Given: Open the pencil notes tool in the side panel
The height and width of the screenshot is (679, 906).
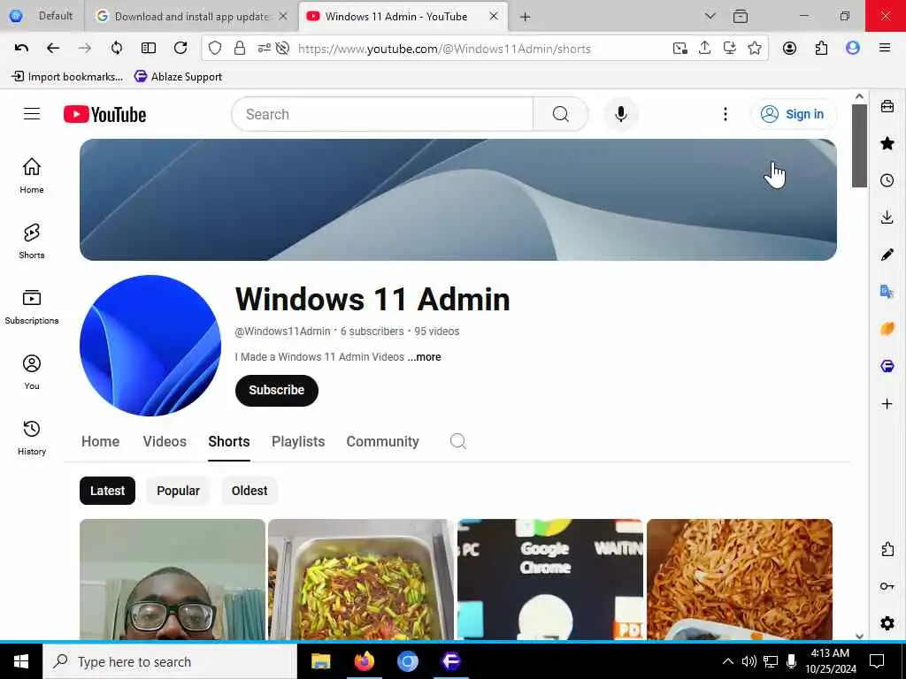Looking at the screenshot, I should 887,255.
